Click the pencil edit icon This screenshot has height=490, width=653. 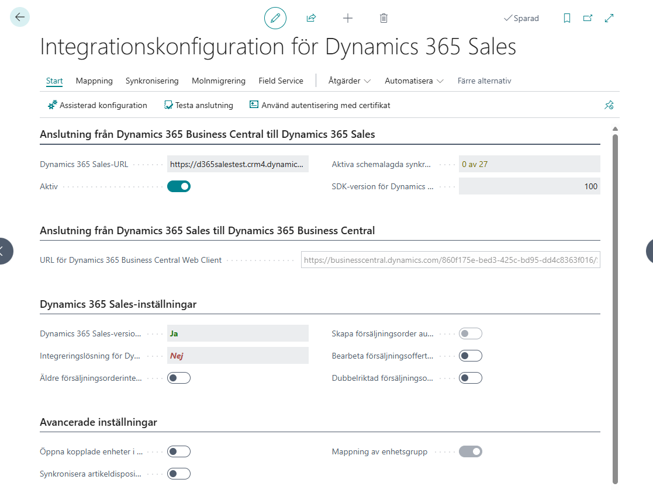pos(275,18)
